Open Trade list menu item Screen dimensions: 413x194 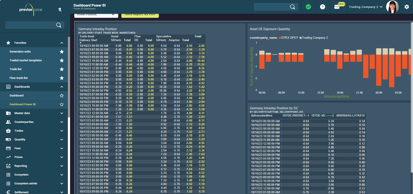pos(15,69)
